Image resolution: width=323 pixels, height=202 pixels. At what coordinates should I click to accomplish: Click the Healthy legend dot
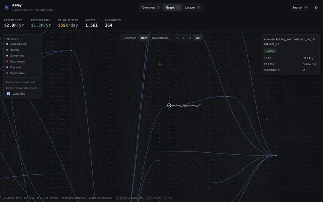tap(7, 50)
